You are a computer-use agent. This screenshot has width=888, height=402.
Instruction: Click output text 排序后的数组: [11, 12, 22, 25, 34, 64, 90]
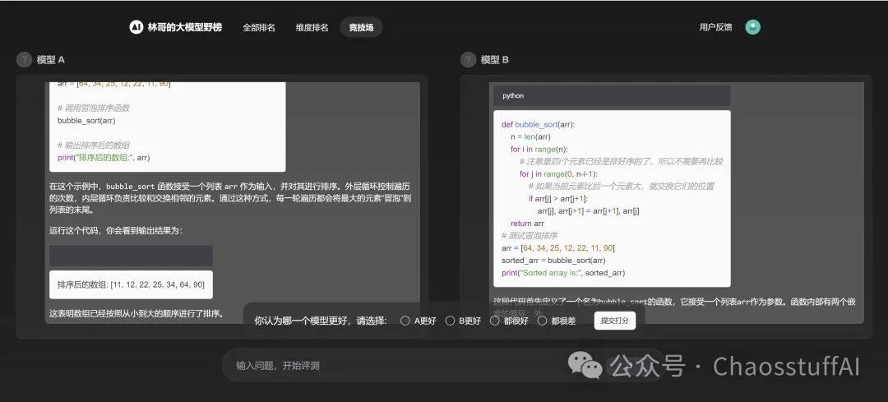[131, 284]
